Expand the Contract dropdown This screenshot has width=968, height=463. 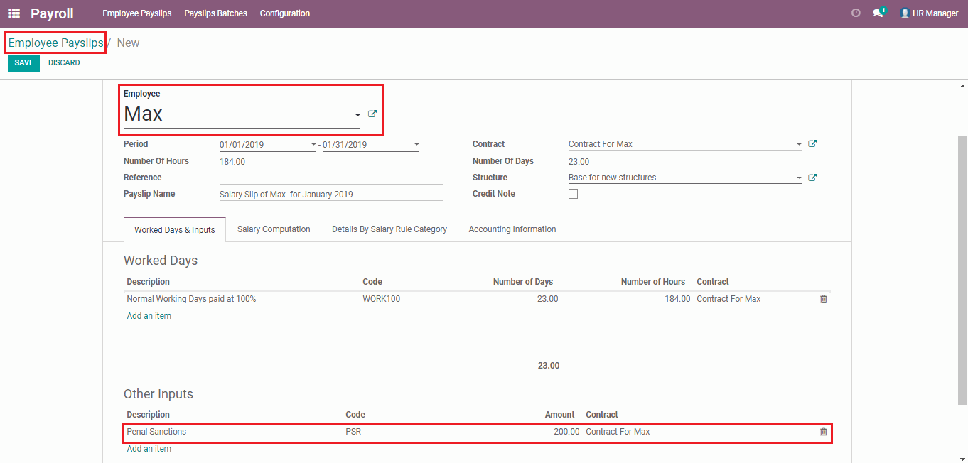[x=799, y=145]
